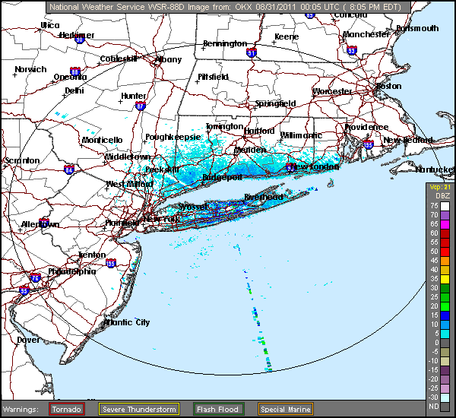The image size is (456, 418).
Task: Click the radar image title banner
Action: coord(228,7)
